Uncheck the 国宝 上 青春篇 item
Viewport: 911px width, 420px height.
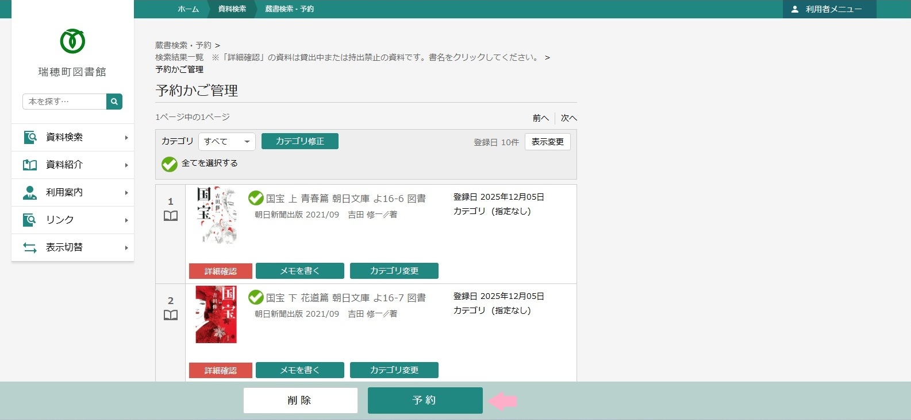click(x=256, y=199)
